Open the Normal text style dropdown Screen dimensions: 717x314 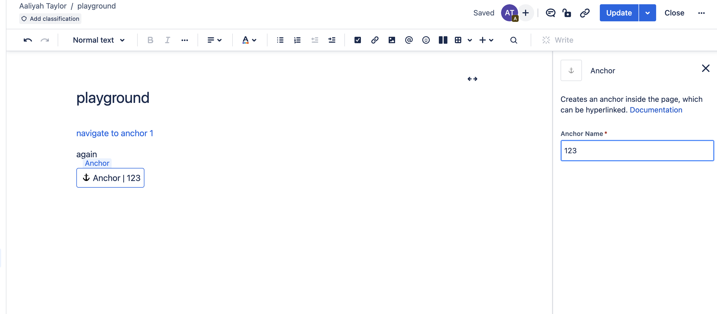point(99,40)
